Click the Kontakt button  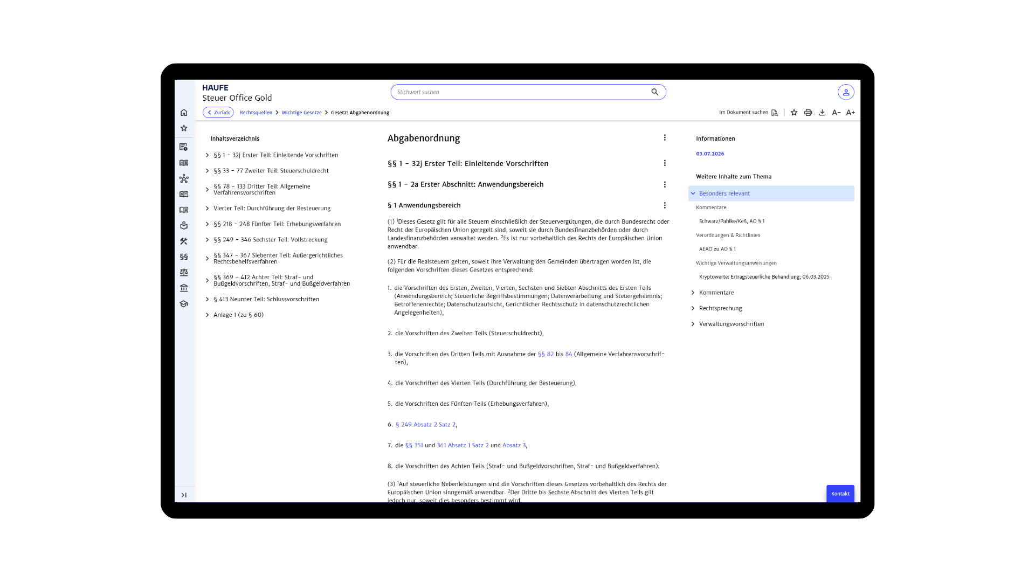pyautogui.click(x=840, y=494)
